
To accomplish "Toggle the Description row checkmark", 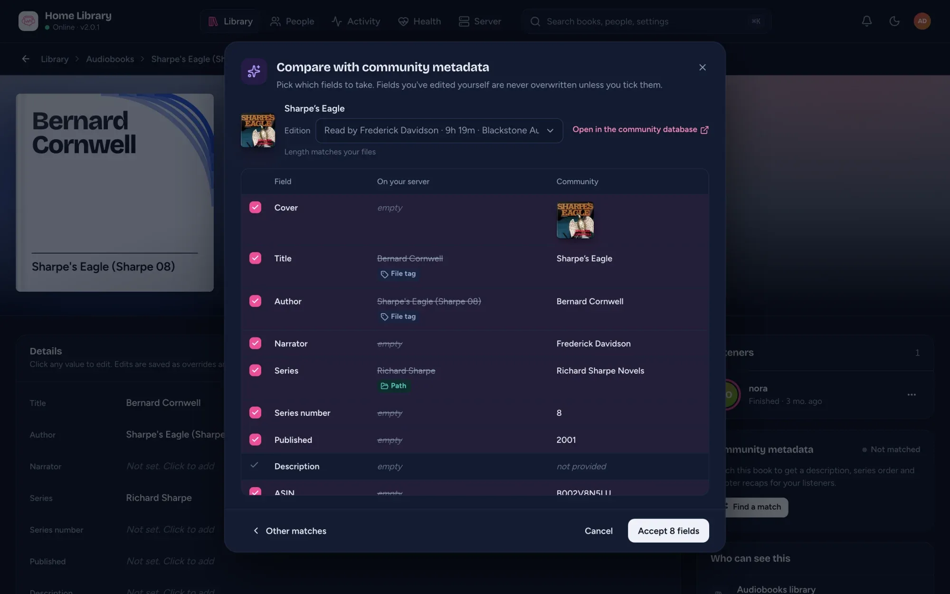I will (255, 465).
